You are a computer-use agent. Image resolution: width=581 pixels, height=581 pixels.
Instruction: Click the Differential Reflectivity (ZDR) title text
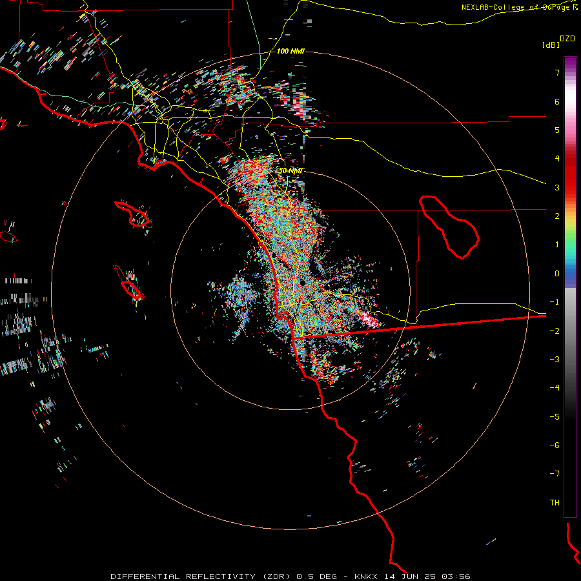click(x=201, y=576)
